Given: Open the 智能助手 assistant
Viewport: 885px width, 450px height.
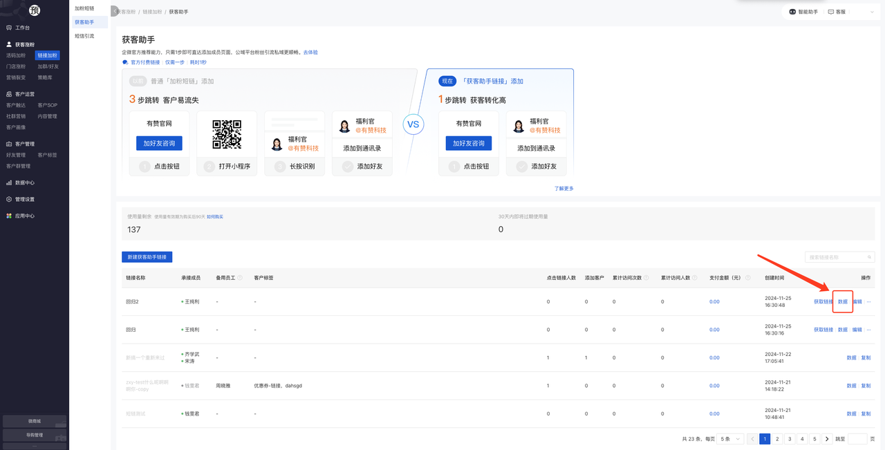Looking at the screenshot, I should (803, 12).
